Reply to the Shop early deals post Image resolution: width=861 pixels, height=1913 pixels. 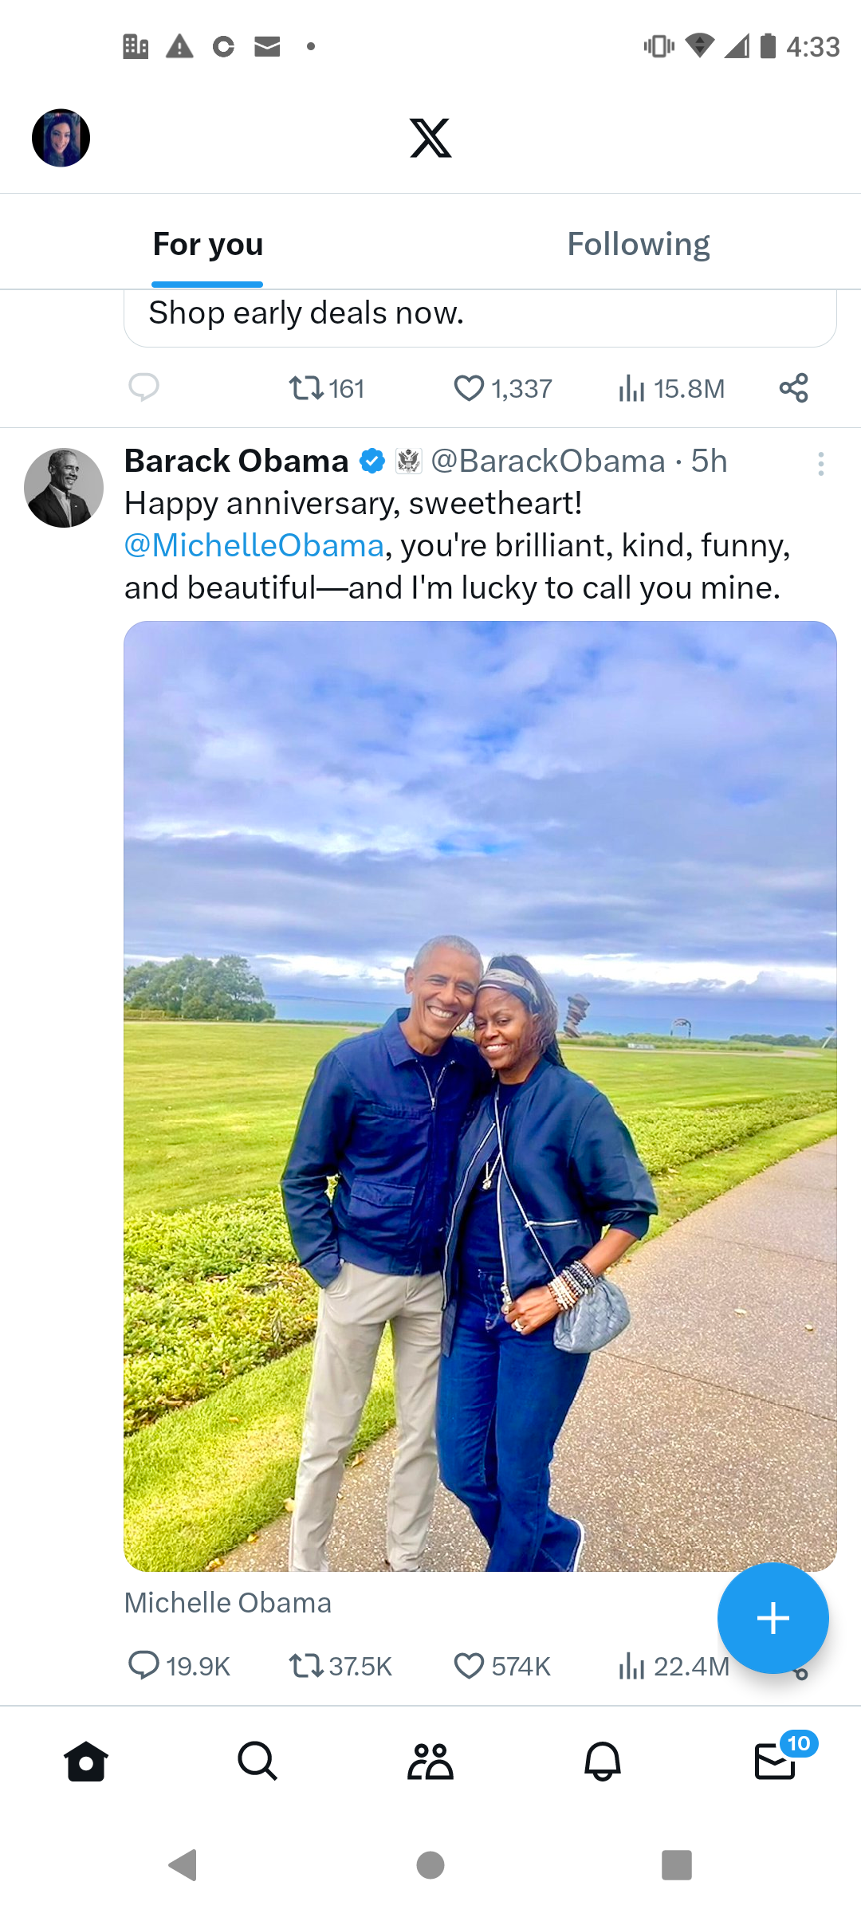point(143,387)
